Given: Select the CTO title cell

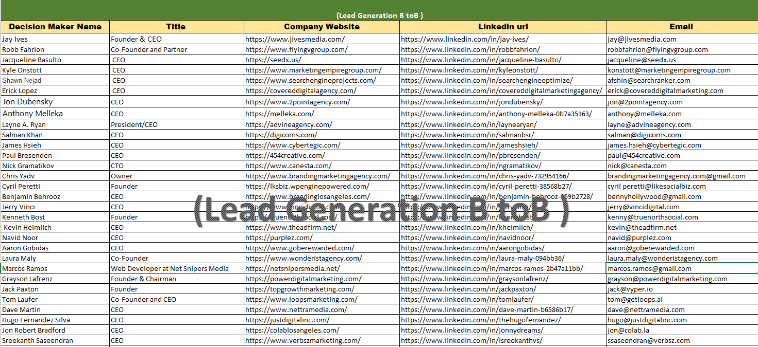Looking at the screenshot, I should coord(177,166).
